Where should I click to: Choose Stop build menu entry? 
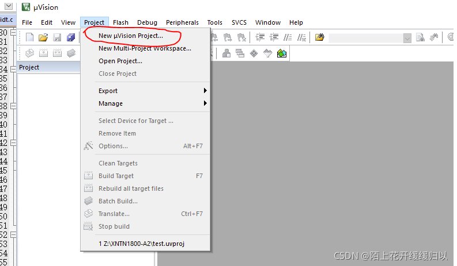[x=145, y=226]
